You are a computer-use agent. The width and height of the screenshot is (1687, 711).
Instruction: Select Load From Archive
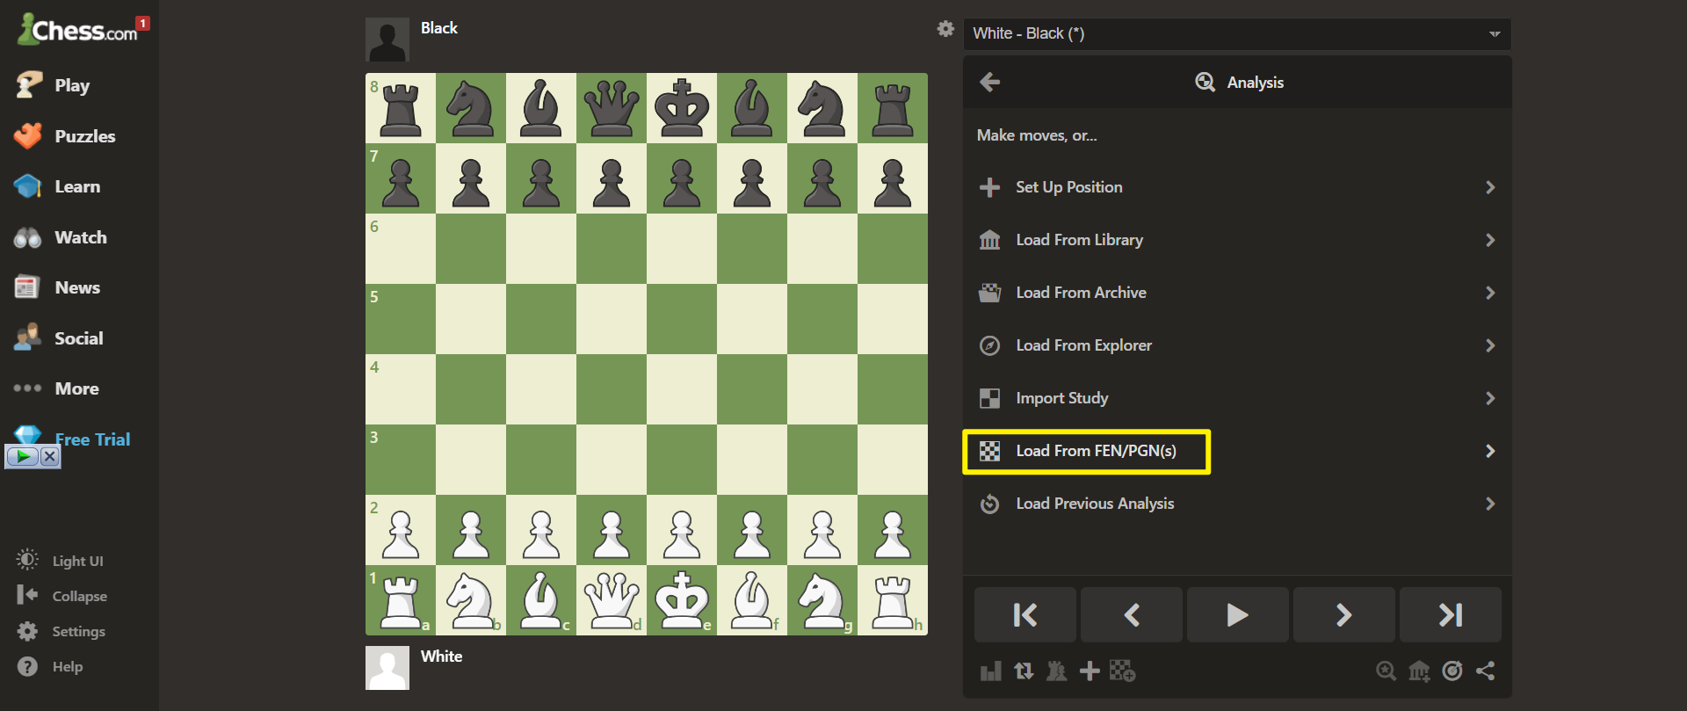click(x=1237, y=293)
